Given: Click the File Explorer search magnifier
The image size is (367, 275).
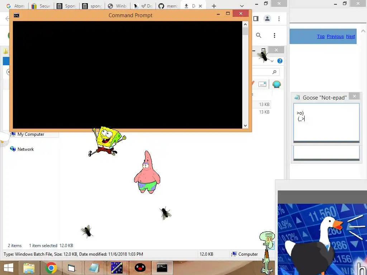Looking at the screenshot, I should point(274,72).
